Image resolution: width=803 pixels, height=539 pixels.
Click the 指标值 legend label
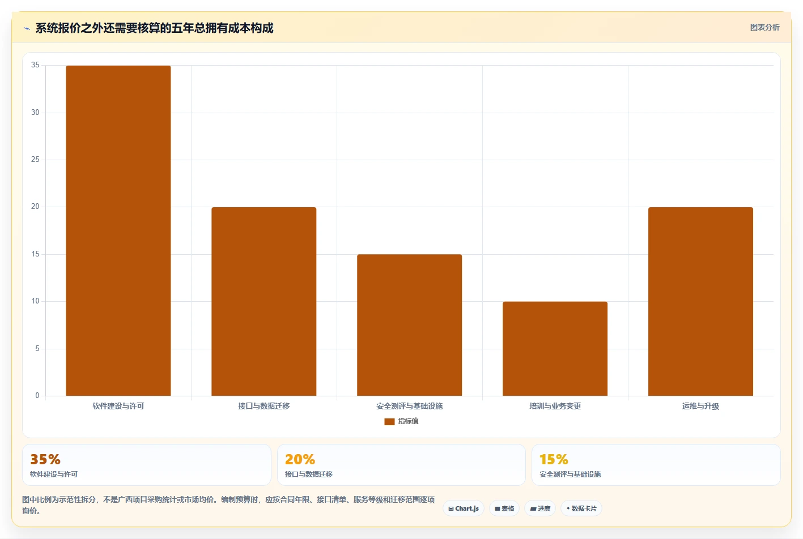click(x=408, y=421)
